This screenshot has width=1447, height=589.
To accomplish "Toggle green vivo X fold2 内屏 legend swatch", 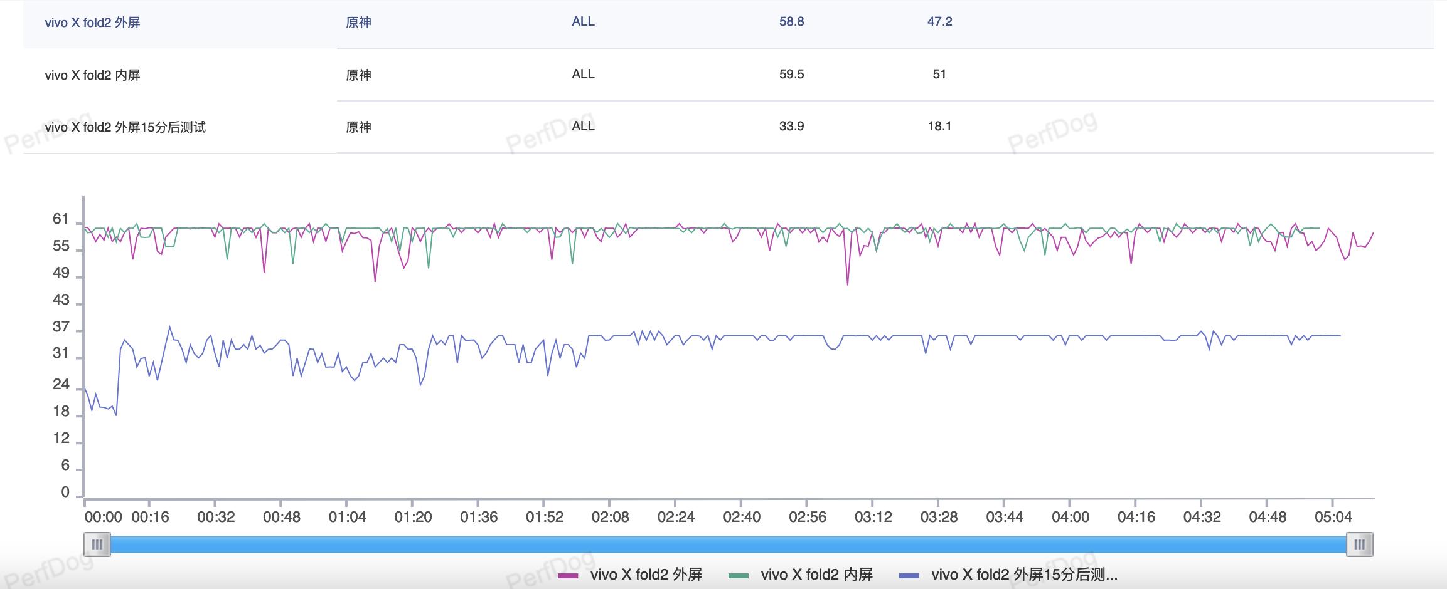I will click(739, 575).
